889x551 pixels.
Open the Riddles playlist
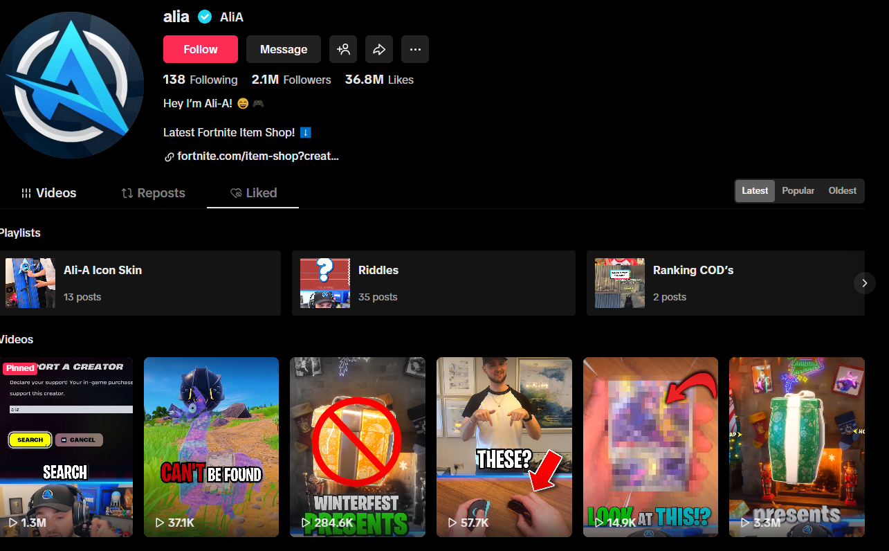(x=433, y=282)
